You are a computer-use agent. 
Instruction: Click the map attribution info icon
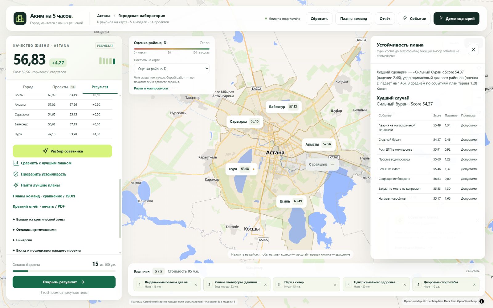coord(482,301)
